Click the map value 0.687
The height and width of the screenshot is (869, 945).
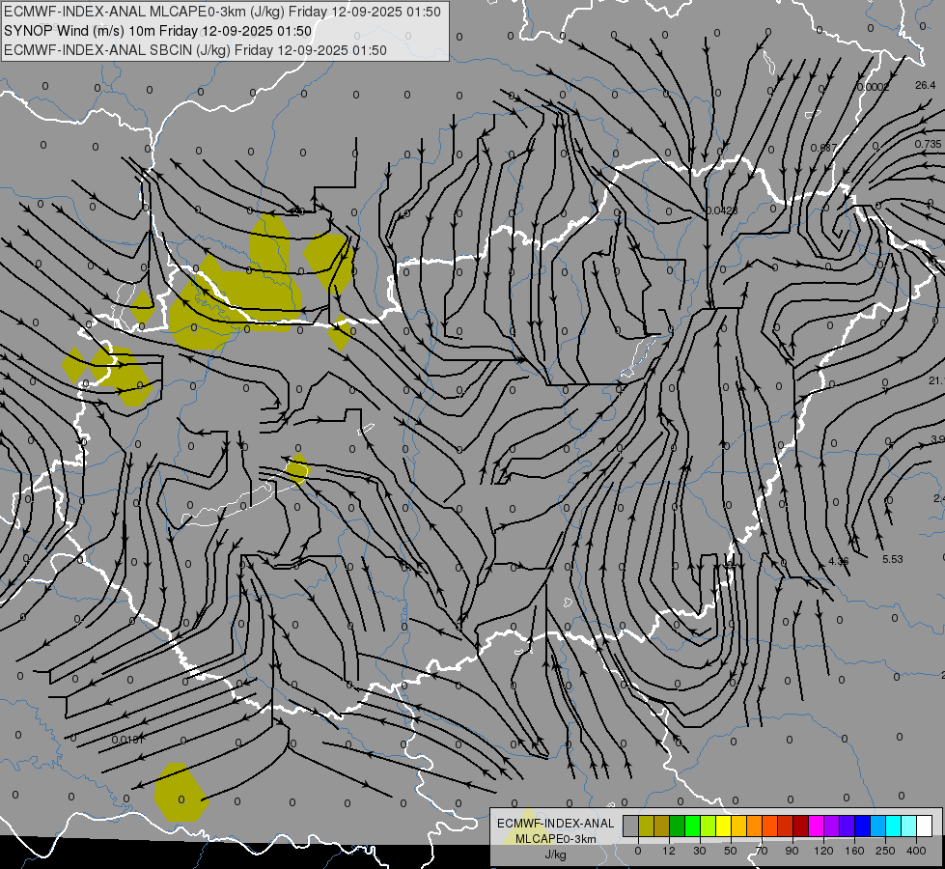[824, 148]
